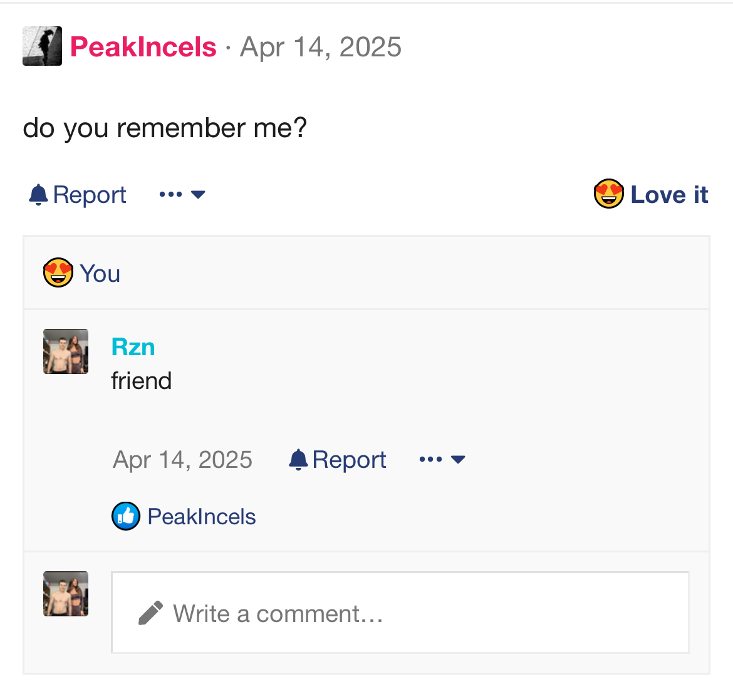
Task: Open the PeakIncels profile from post header
Action: pyautogui.click(x=143, y=47)
